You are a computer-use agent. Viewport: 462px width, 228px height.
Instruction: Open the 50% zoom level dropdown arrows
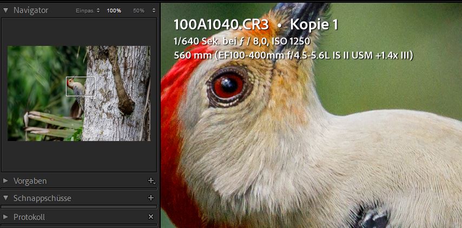(x=154, y=11)
